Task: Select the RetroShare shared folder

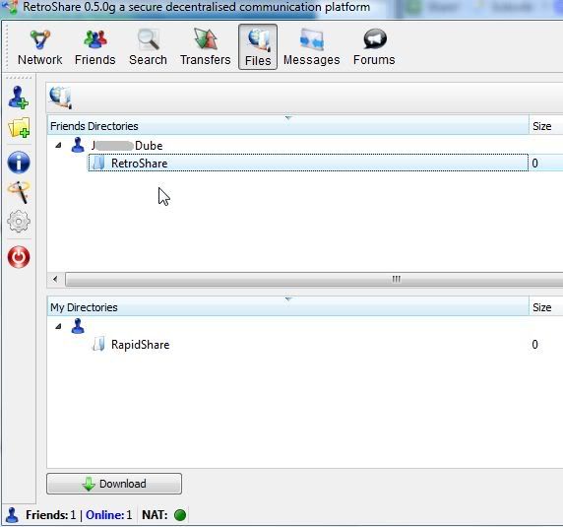Action: [308, 164]
